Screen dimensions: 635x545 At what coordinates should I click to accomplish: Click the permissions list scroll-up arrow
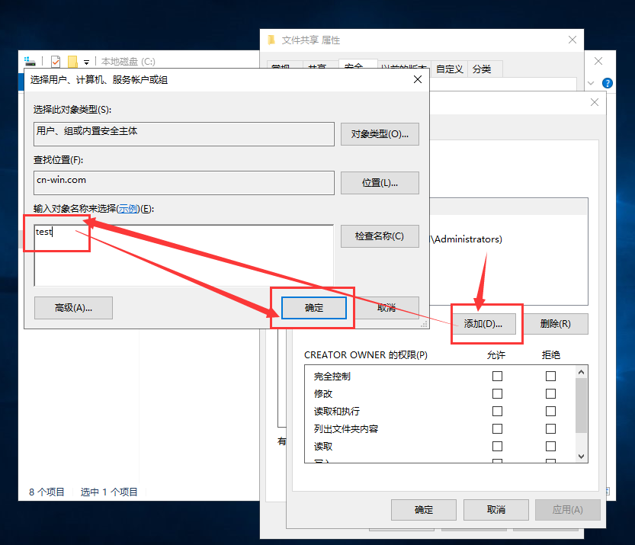pos(581,372)
